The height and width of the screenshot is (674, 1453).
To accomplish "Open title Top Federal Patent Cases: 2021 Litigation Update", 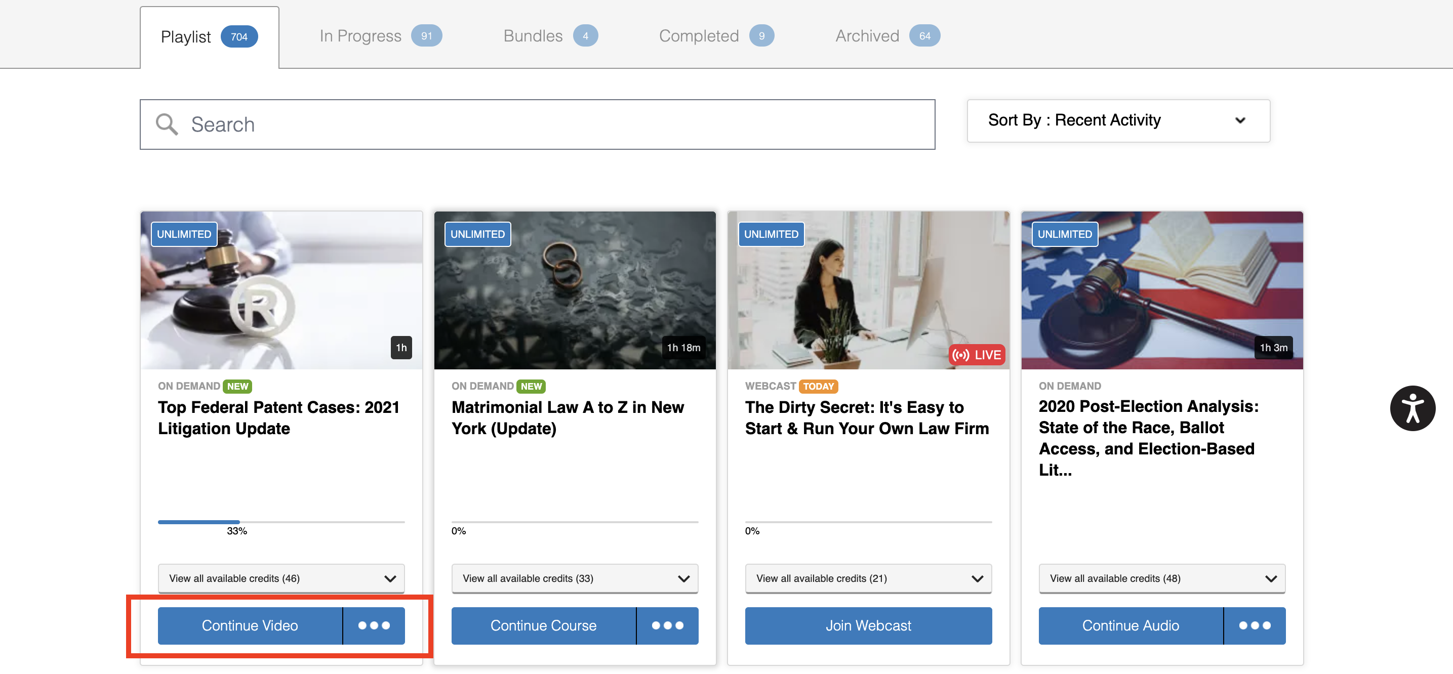I will click(x=278, y=417).
